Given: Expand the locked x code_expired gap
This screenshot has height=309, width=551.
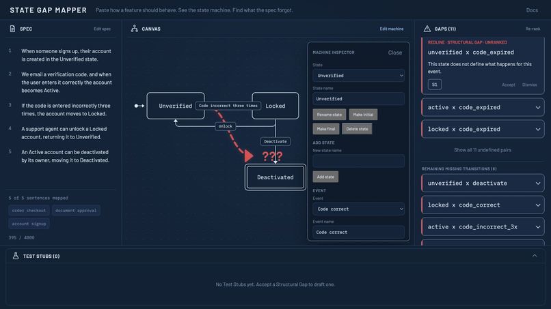Looking at the screenshot, I should 483,129.
